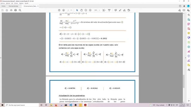Click the stamp tool icon
The height and width of the screenshot is (107, 191).
129,10
